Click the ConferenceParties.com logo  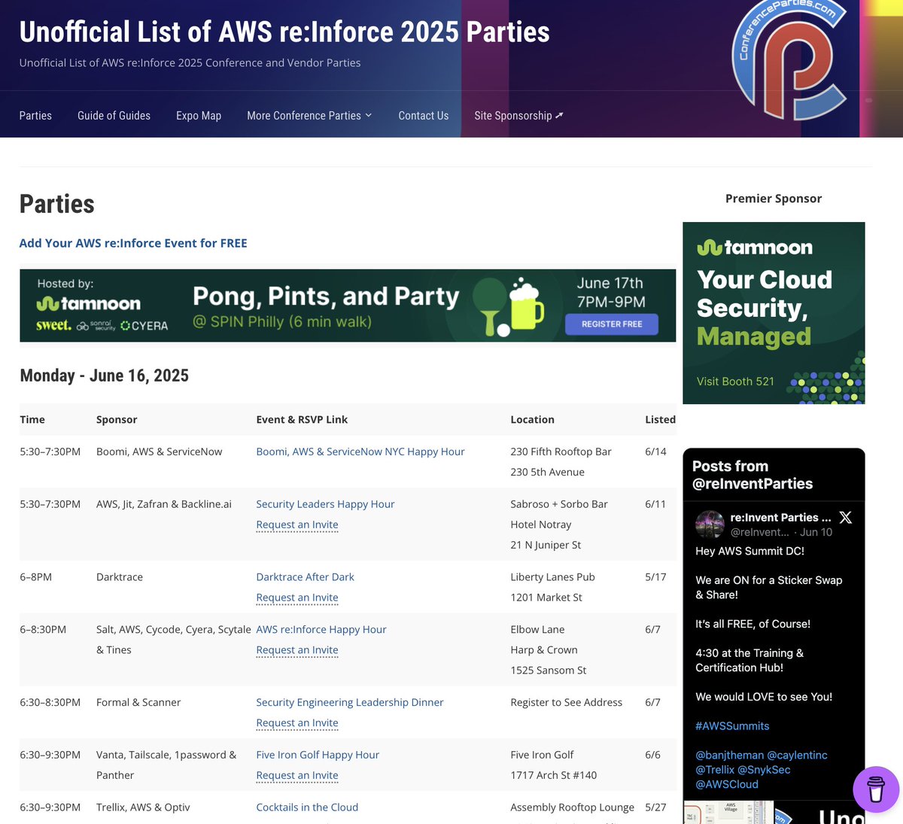(x=789, y=60)
